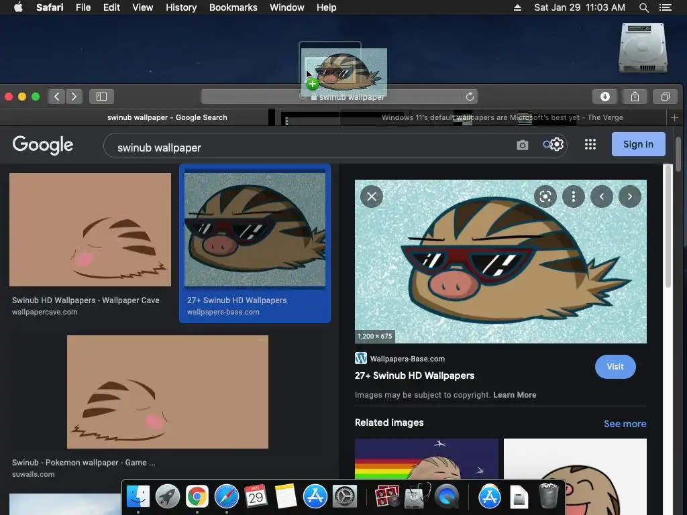This screenshot has width=687, height=515.
Task: Open Swinub HD Wallpapers Wallpaper Cave thumbnail
Action: tap(91, 229)
